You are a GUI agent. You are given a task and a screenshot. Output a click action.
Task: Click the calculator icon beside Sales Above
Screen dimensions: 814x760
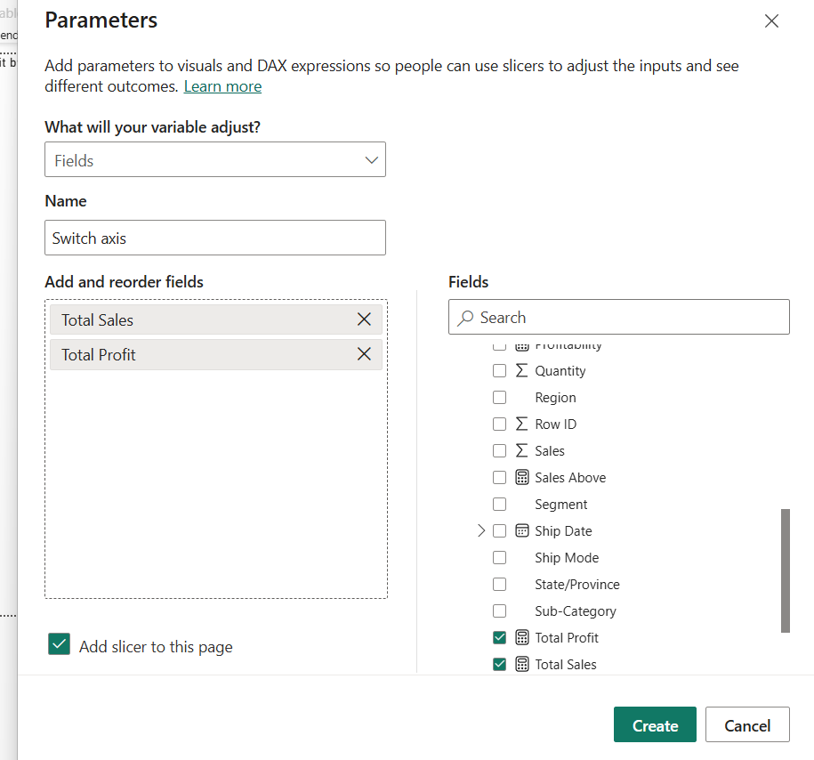[522, 478]
